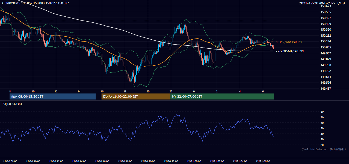Click price axis value 149.437
Image resolution: width=349 pixels, height=164 pixels.
pyautogui.click(x=326, y=89)
